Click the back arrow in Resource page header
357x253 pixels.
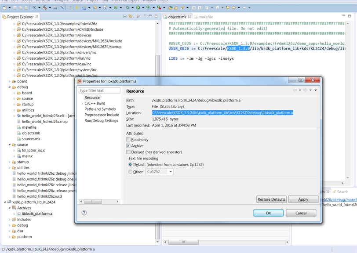tap(295, 90)
